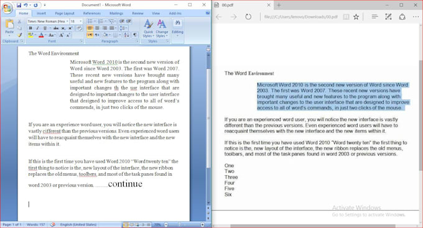Increase paragraph indent

tap(129, 21)
